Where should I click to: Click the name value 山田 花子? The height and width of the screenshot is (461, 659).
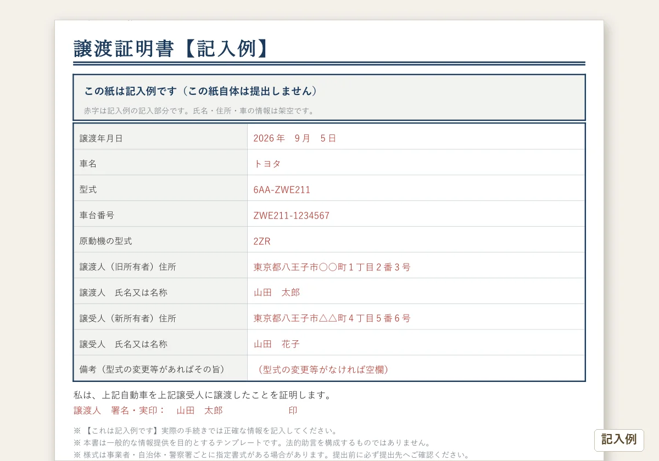[x=277, y=344]
